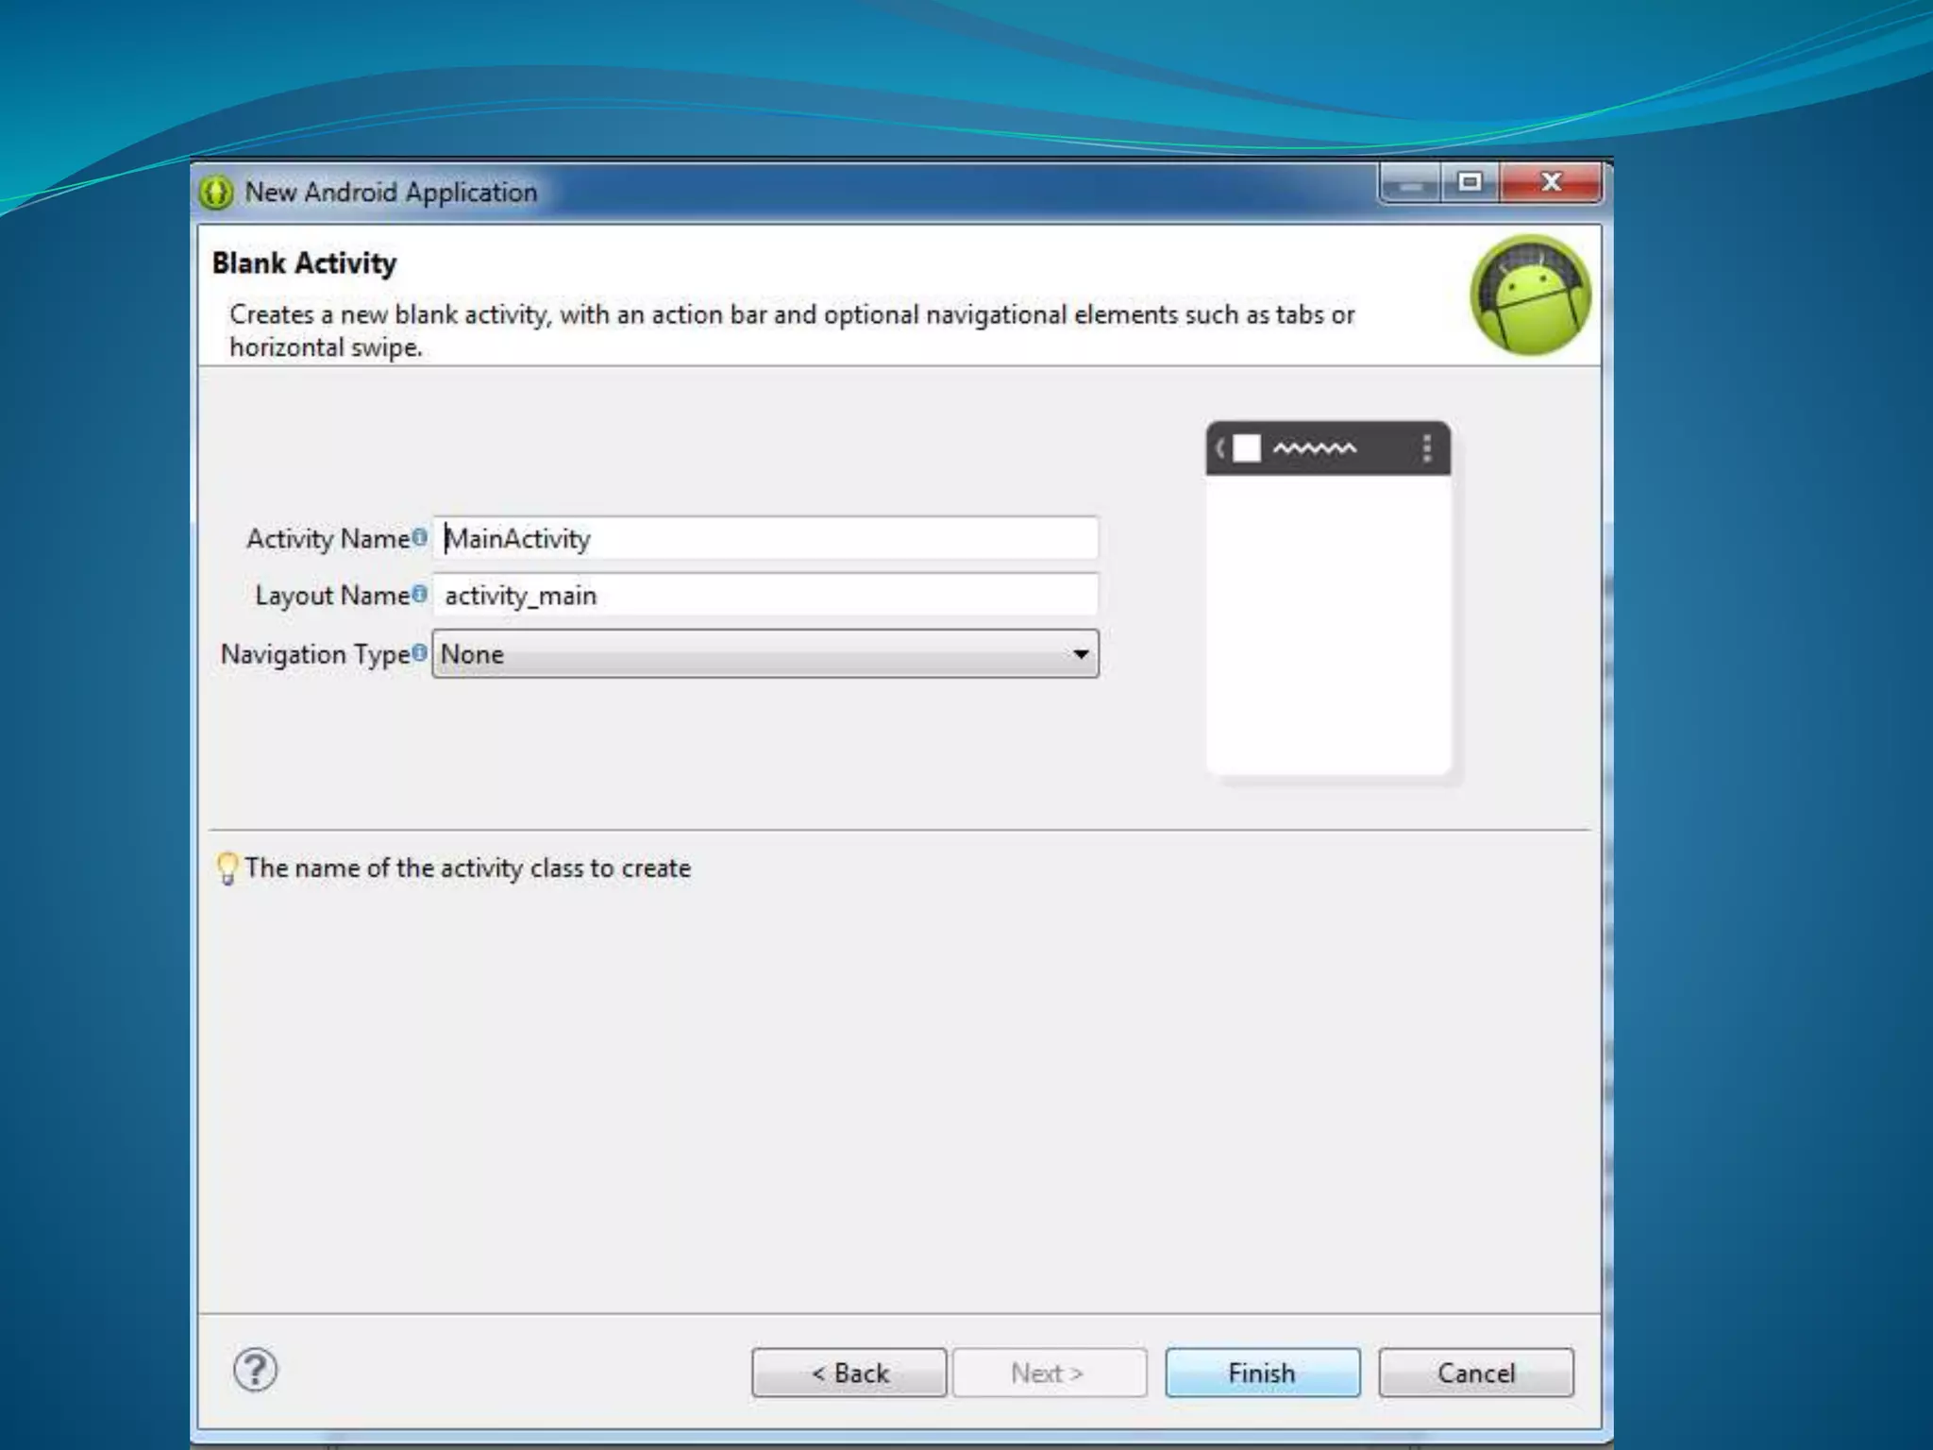Click the white app square in preview

[x=1246, y=448]
